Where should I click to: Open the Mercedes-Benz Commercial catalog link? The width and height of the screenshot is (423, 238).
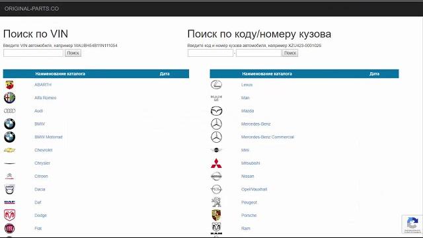(268, 137)
